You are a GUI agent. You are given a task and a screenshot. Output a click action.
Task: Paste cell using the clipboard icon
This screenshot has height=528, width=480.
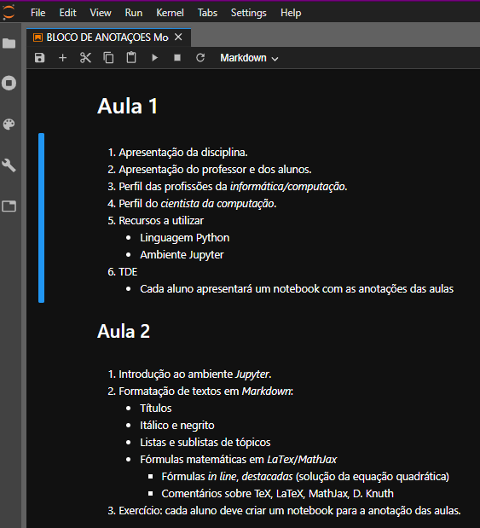click(131, 58)
